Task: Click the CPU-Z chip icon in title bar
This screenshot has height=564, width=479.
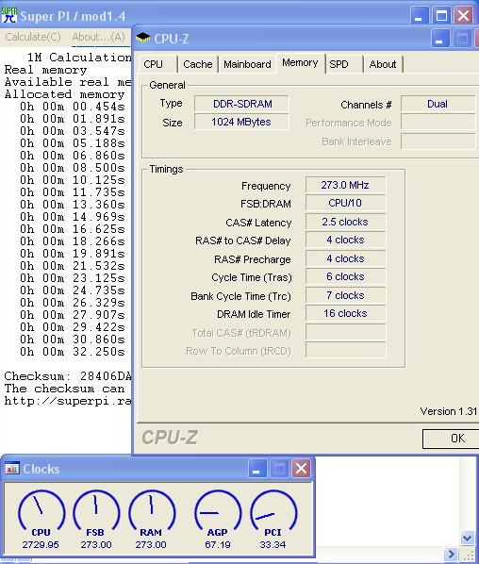Action: tap(143, 38)
